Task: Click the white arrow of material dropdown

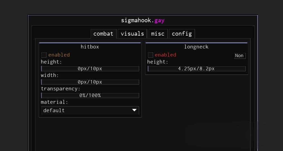Action: click(x=135, y=110)
